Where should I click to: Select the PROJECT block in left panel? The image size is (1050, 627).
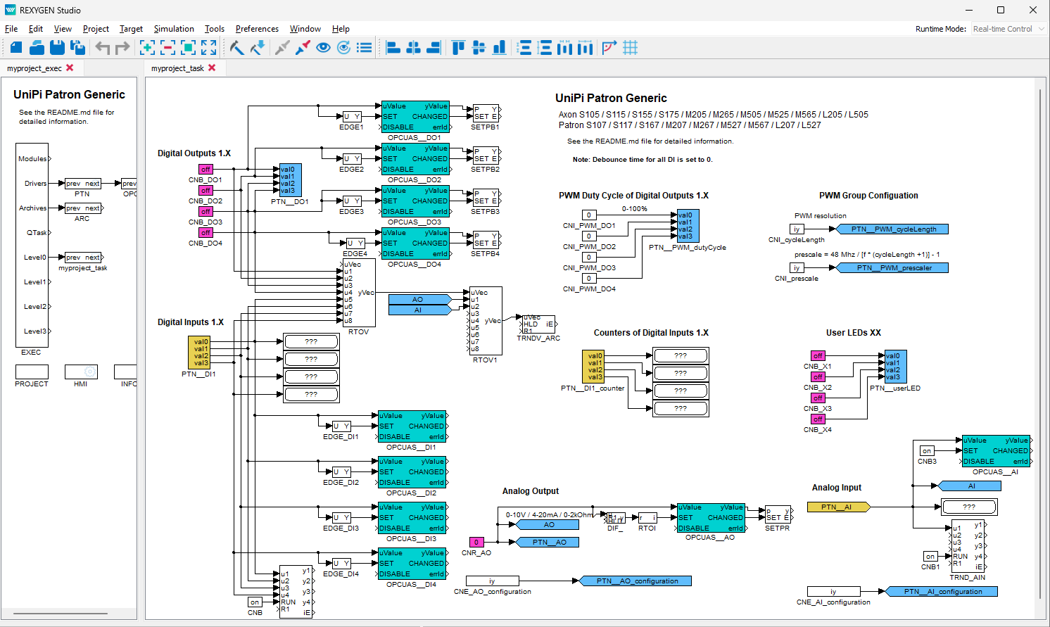click(32, 372)
